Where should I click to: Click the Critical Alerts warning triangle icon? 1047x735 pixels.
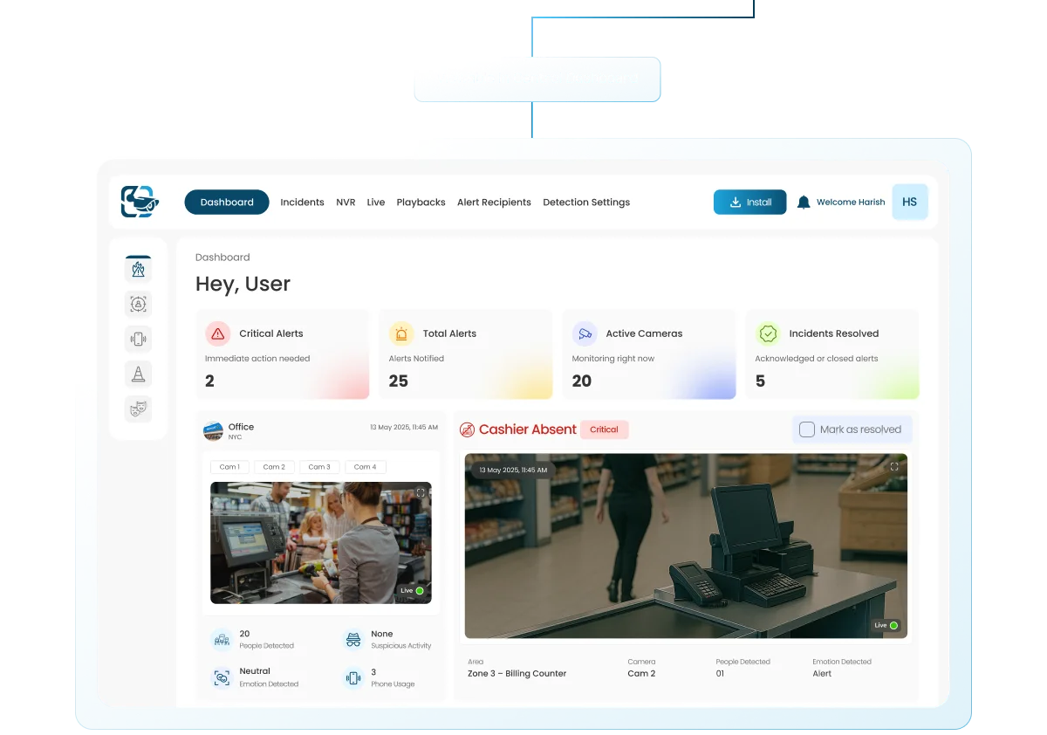point(217,333)
